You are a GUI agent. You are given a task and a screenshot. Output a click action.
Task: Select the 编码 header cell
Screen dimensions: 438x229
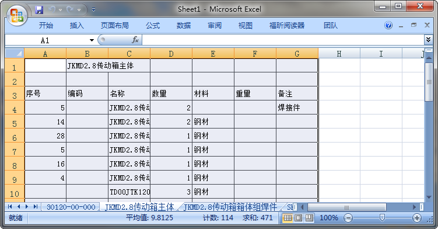[x=87, y=93]
